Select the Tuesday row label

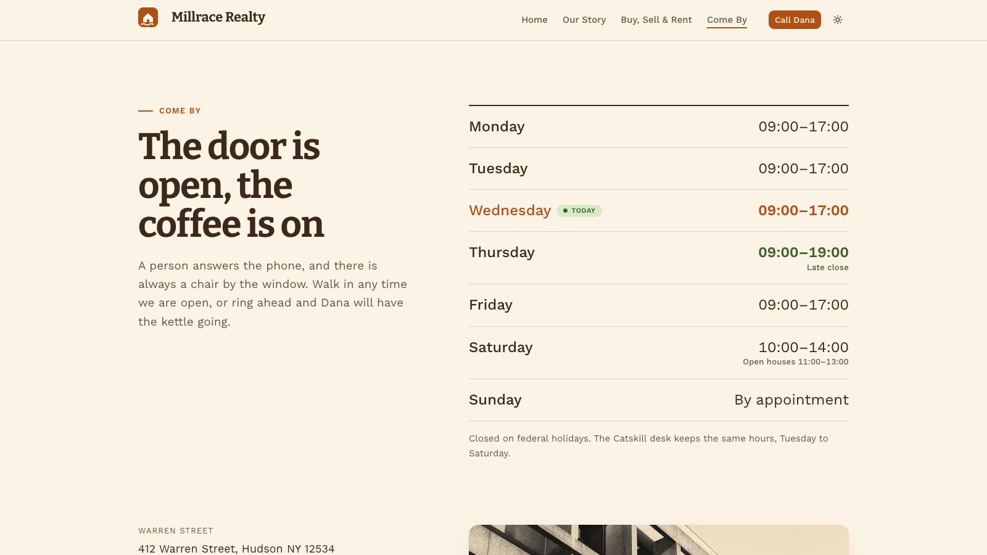point(498,168)
